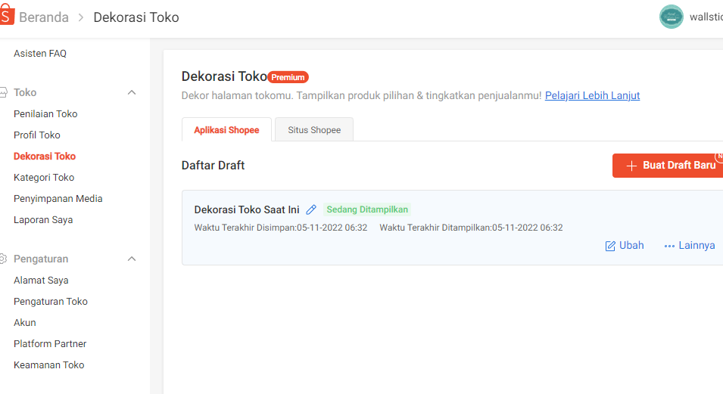Open the wallsticker shop profile avatar
The image size is (723, 394).
[671, 17]
